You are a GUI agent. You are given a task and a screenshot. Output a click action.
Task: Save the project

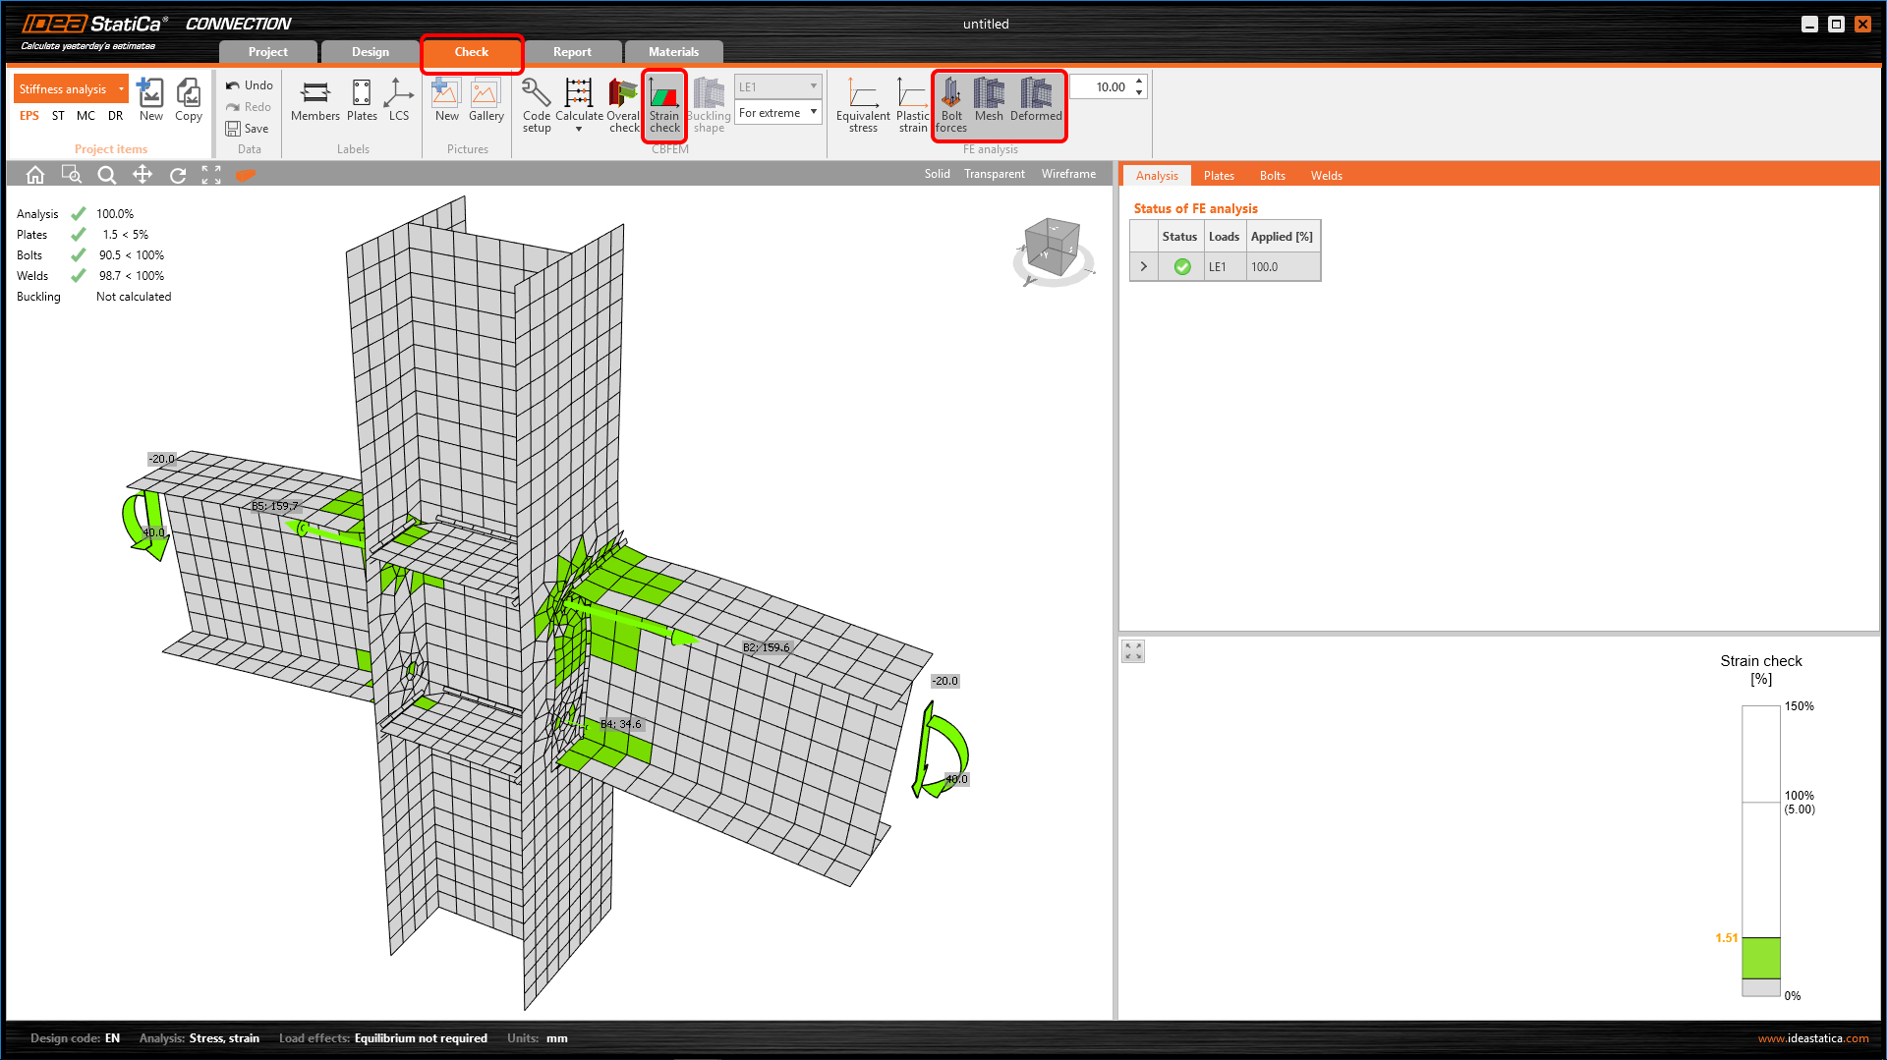(247, 129)
